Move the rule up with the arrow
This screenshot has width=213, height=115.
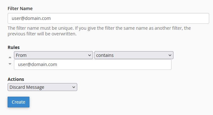pos(10,57)
